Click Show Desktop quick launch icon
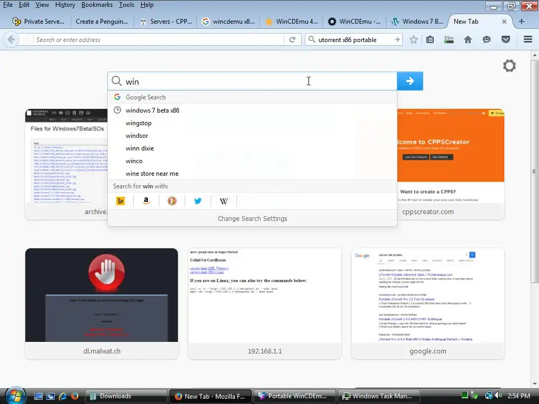The width and height of the screenshot is (539, 404). 38,396
